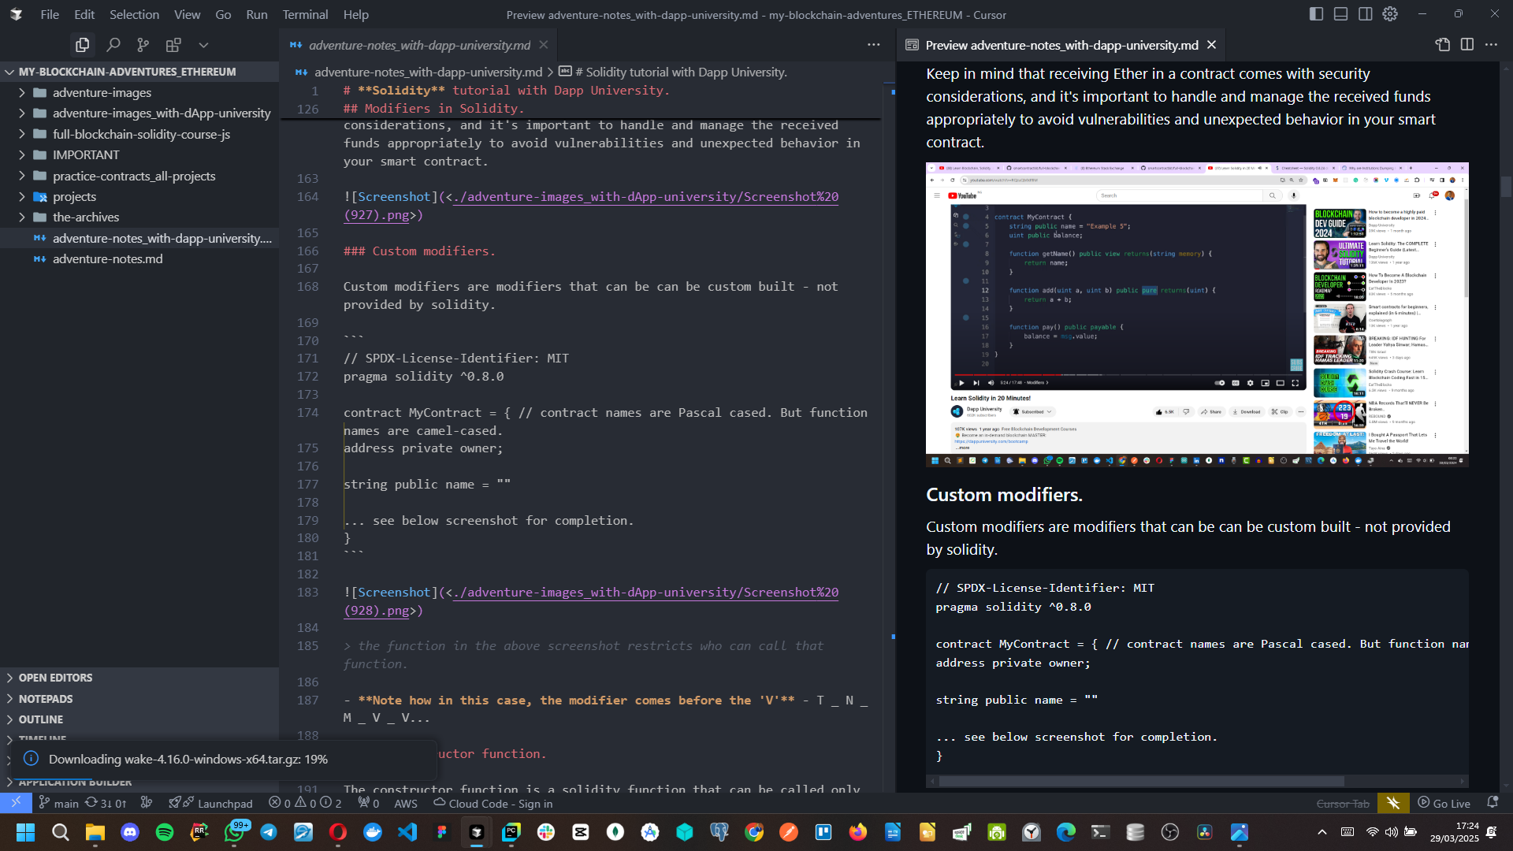Expand the OPEN EDITORS section
The width and height of the screenshot is (1513, 851).
[x=139, y=678]
